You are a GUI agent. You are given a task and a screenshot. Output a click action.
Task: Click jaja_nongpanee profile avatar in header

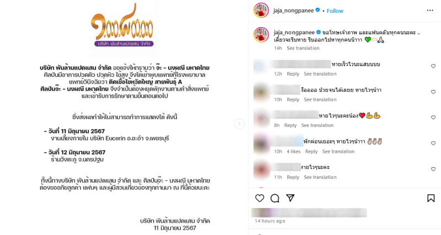coord(261,10)
